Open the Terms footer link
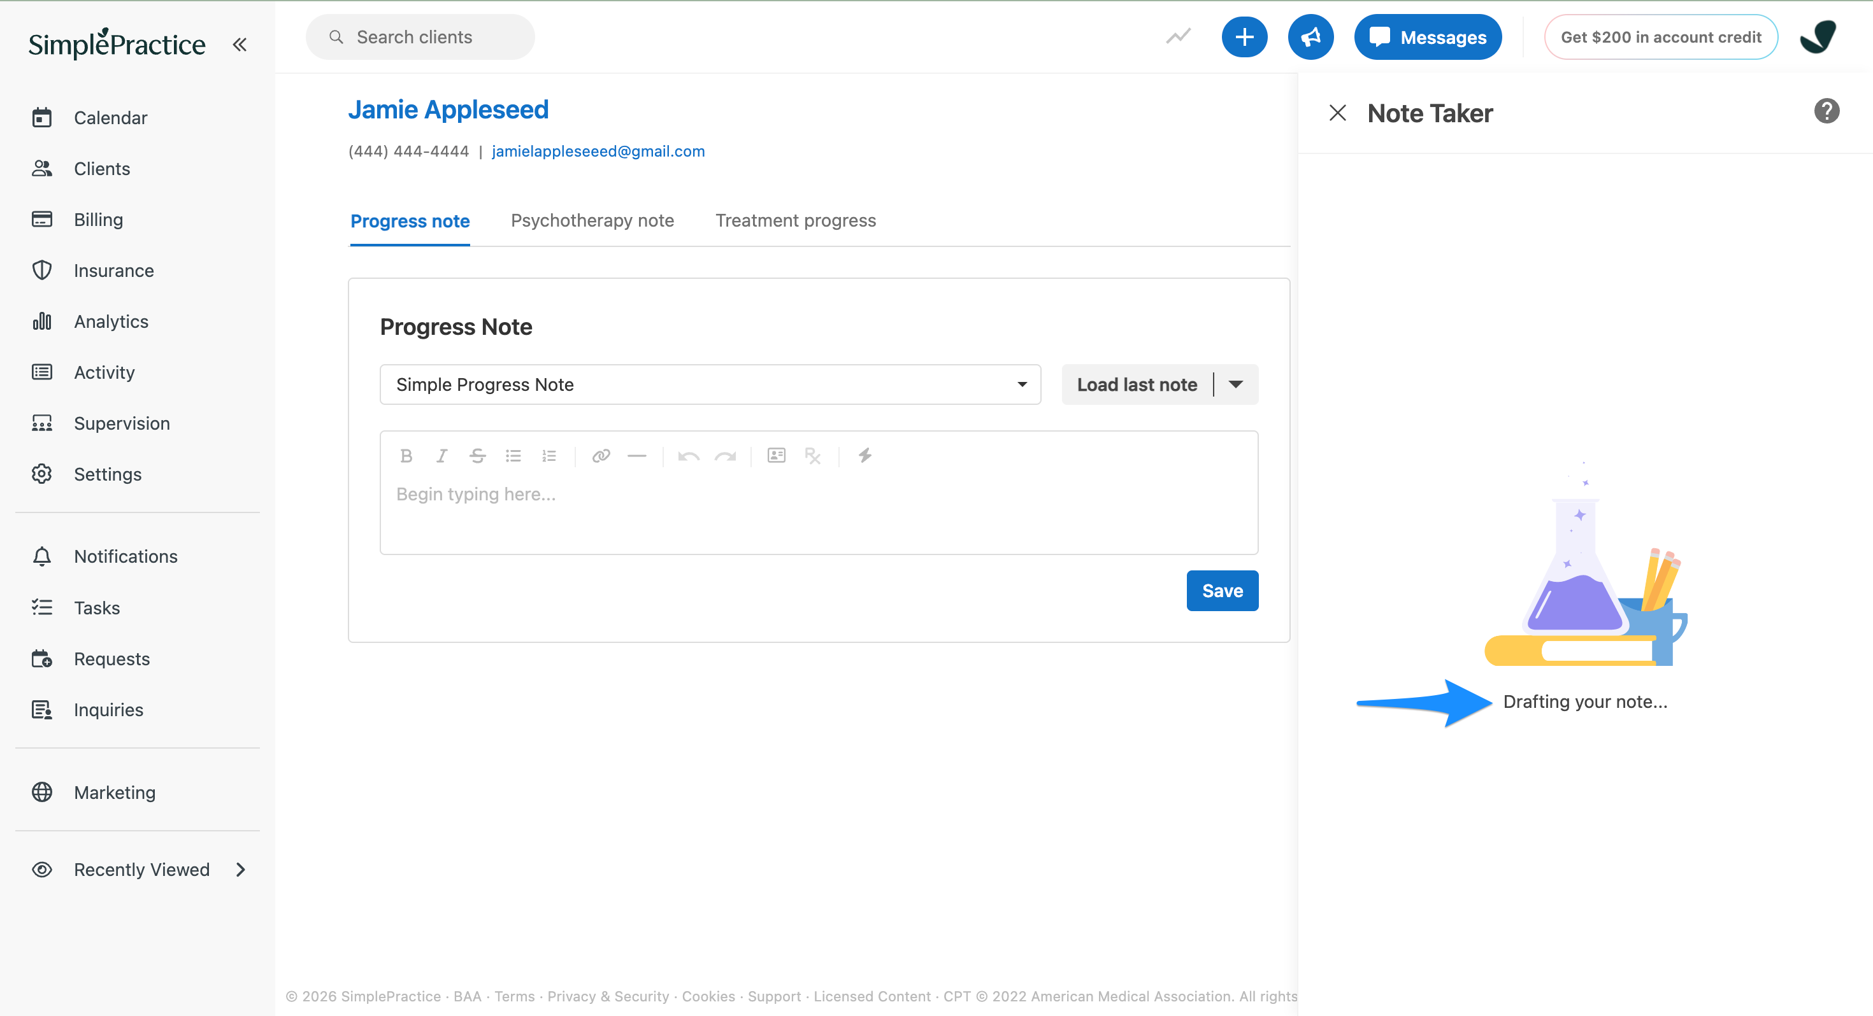Viewport: 1873px width, 1016px height. pos(515,996)
